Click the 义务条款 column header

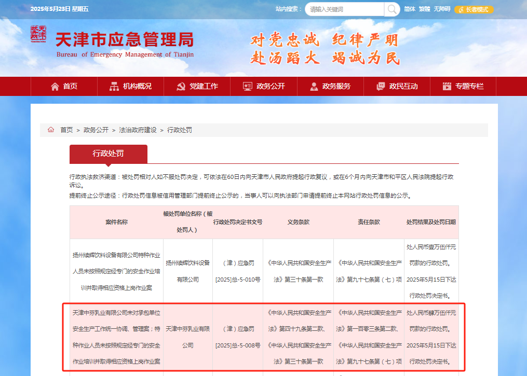(x=298, y=222)
